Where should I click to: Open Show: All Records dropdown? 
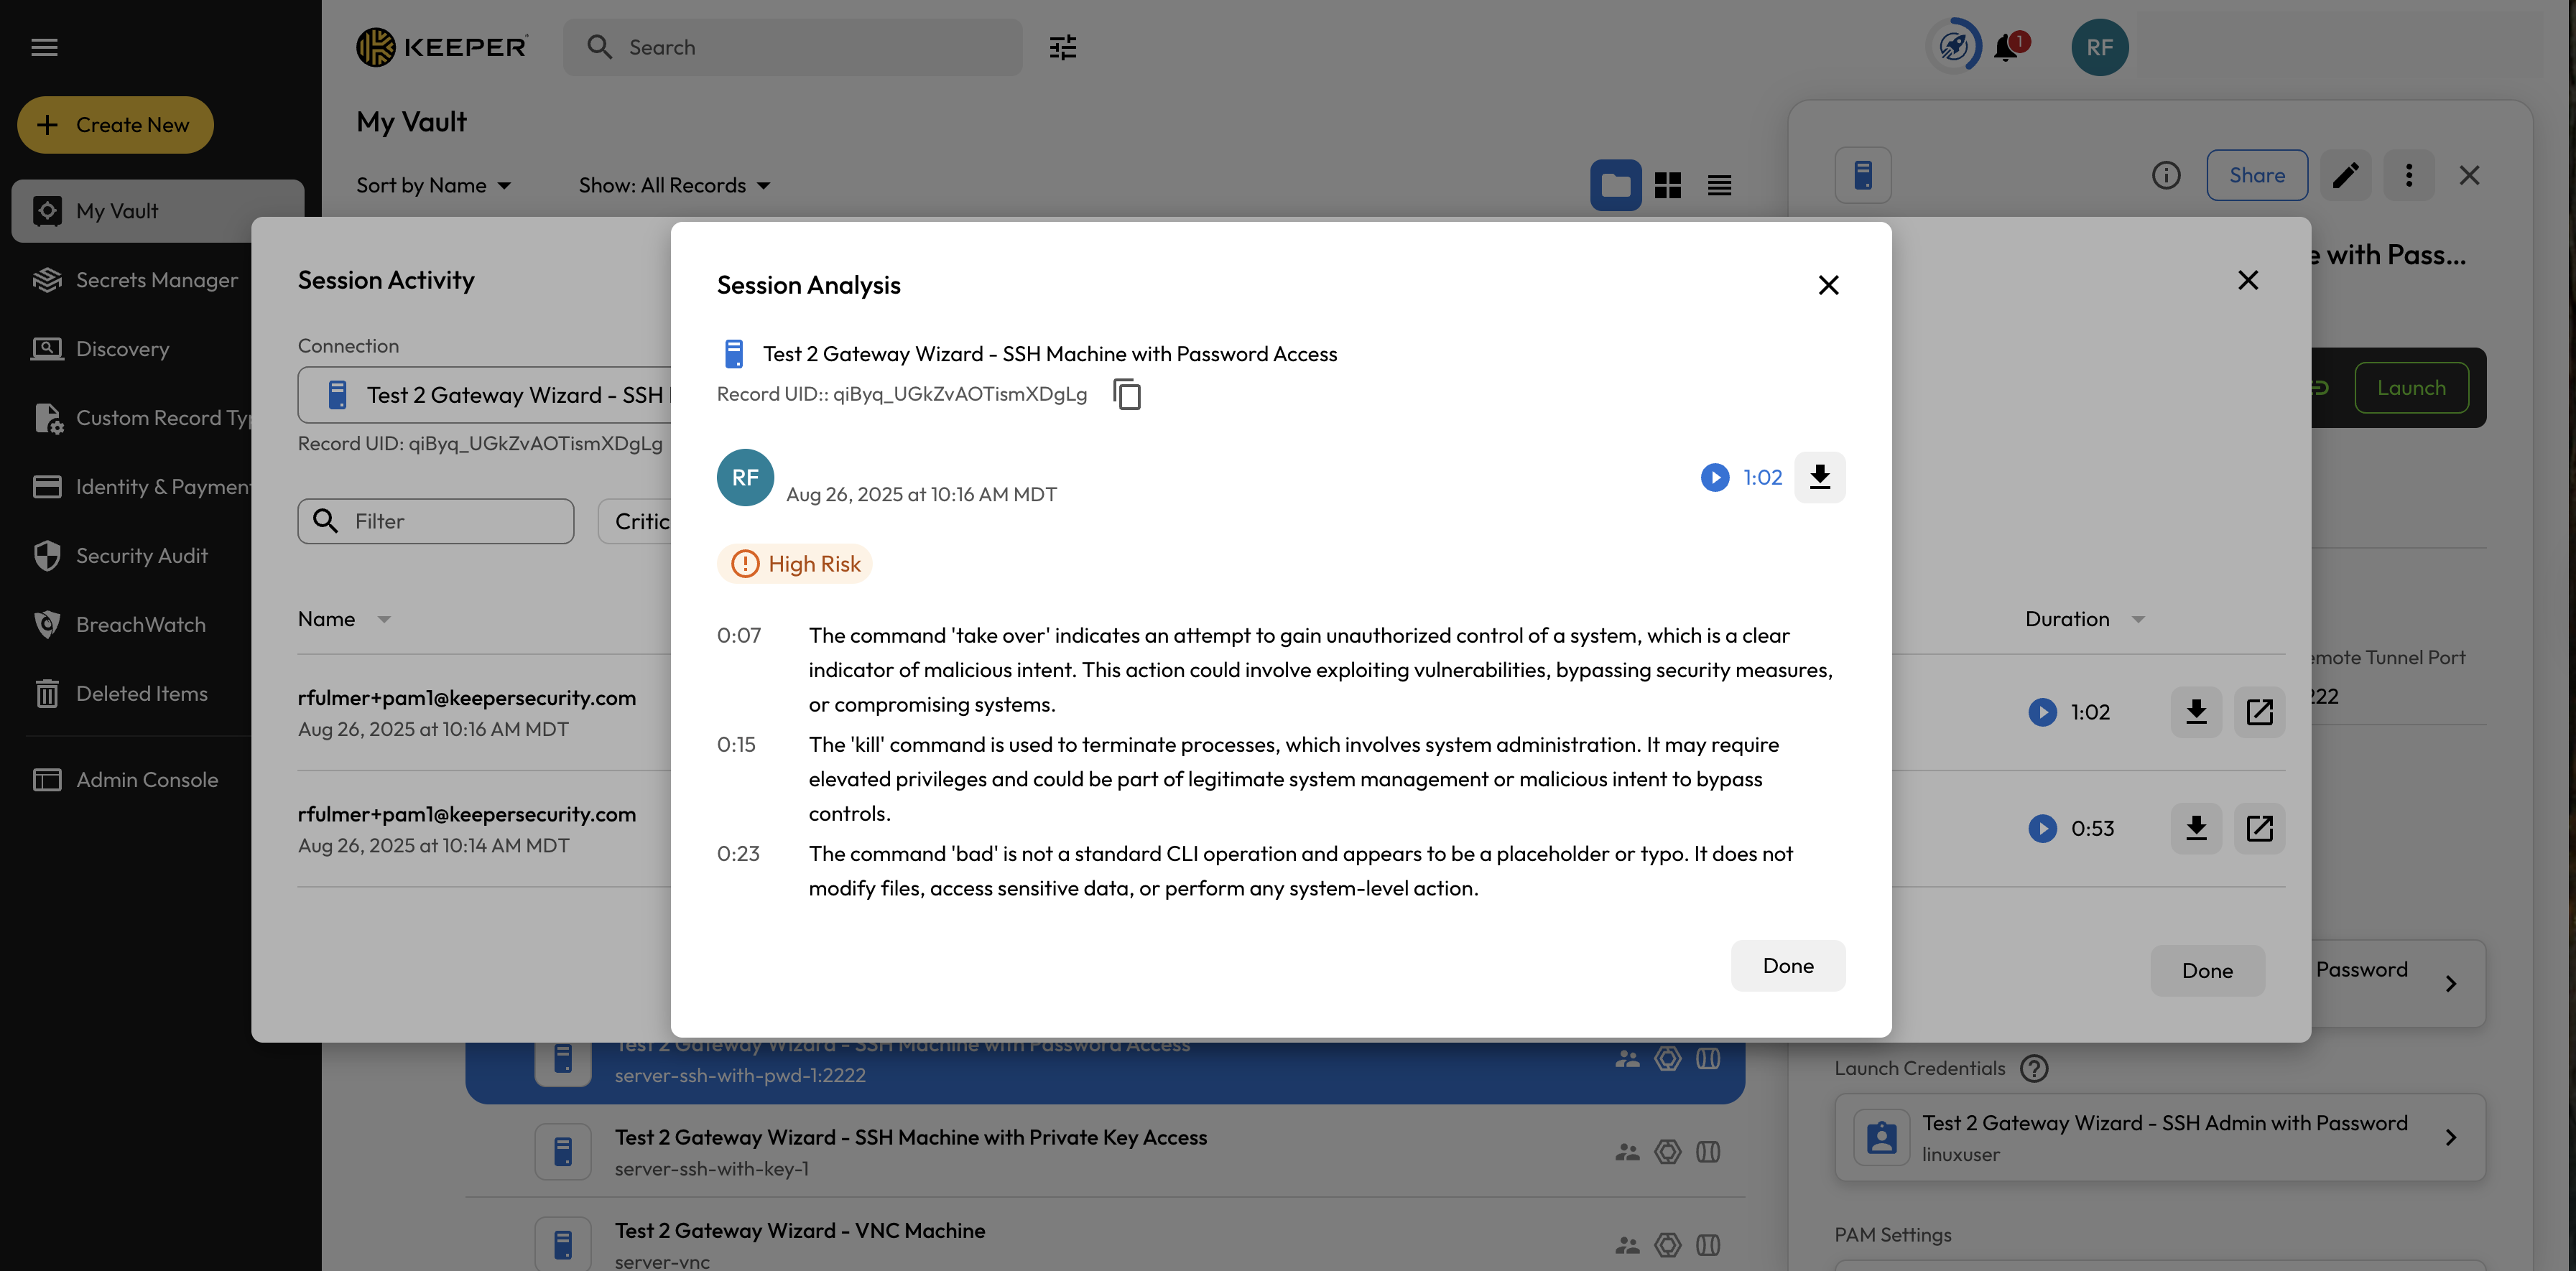(x=674, y=185)
